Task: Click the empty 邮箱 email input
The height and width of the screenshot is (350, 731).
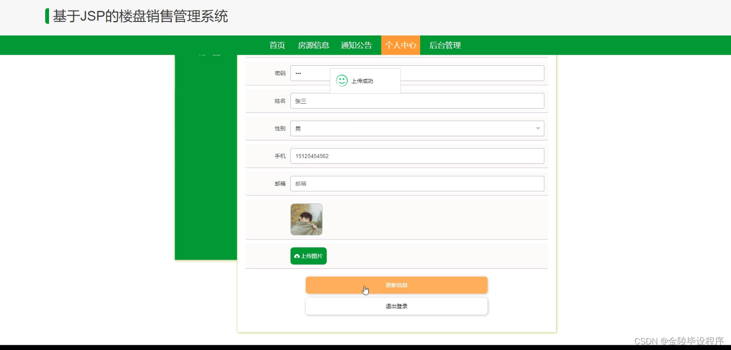Action: pyautogui.click(x=417, y=183)
